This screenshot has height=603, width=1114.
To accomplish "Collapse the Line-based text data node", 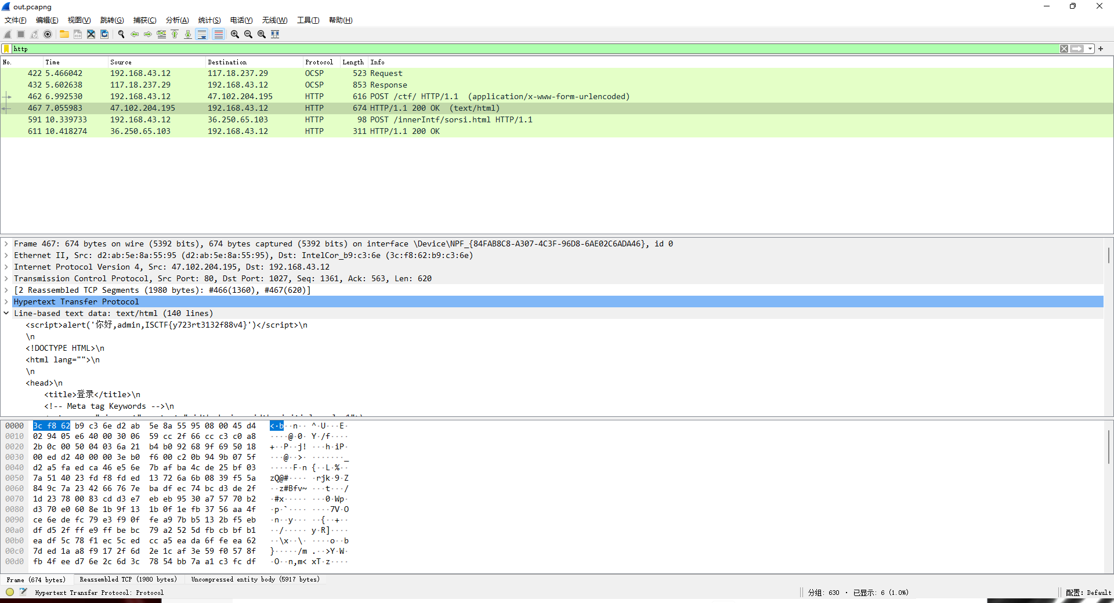I will pos(6,314).
